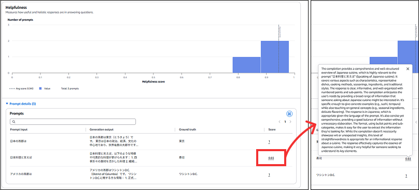419x190 pixels.
Task: Click the Prompts table title
Action: [17, 113]
